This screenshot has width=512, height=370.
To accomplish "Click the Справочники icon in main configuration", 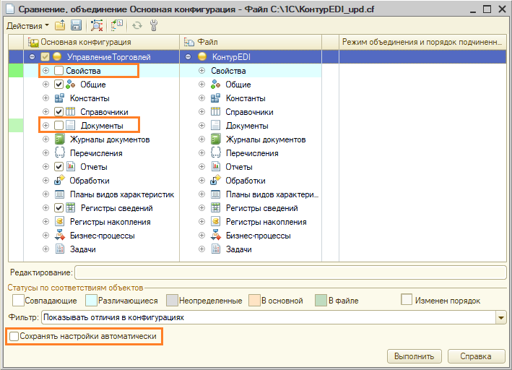I will (x=70, y=112).
